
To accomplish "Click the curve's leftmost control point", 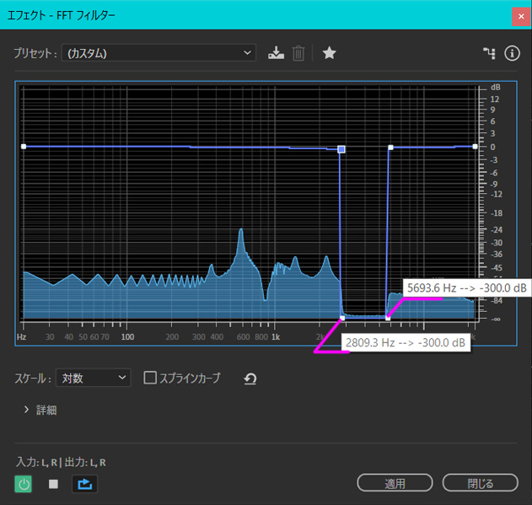I will (x=24, y=147).
